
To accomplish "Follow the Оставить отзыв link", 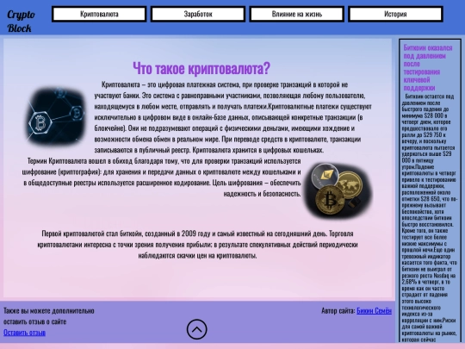I will (x=24, y=333).
